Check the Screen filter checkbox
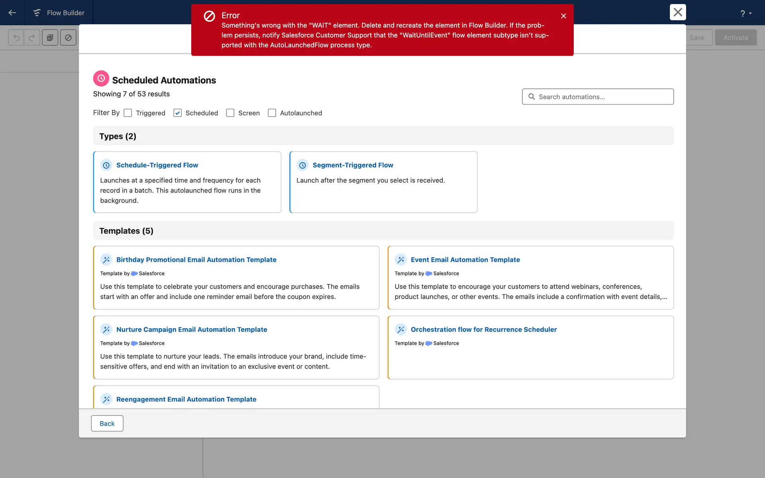This screenshot has width=765, height=478. coord(230,113)
